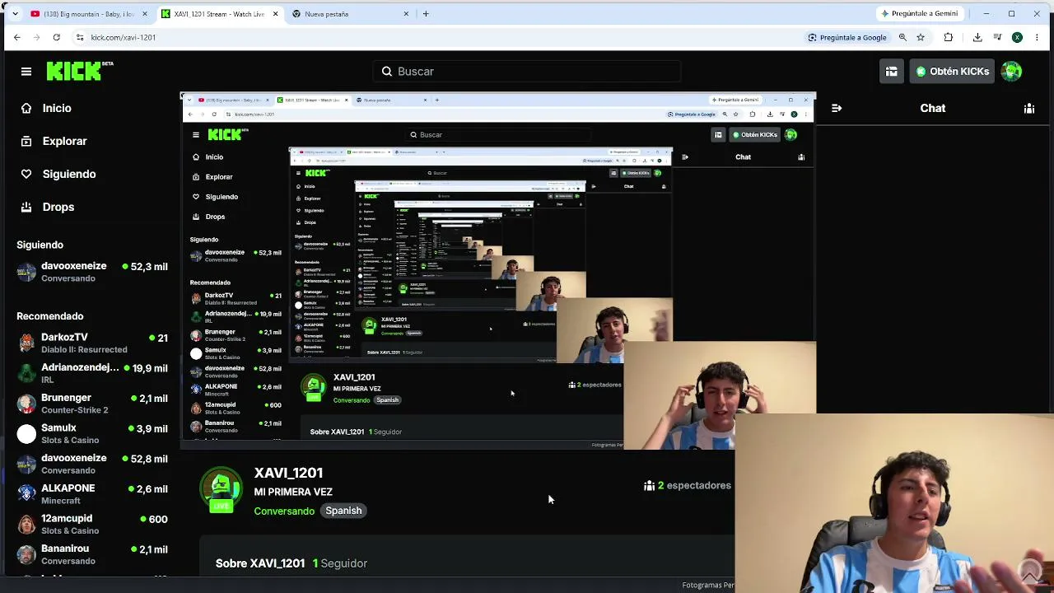
Task: Click the Conversando category link
Action: click(x=284, y=511)
